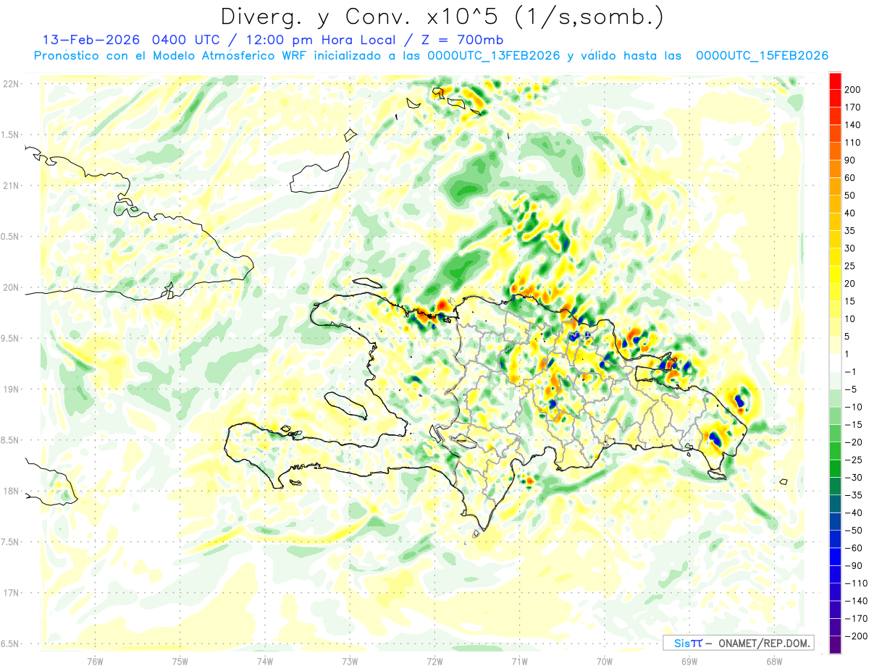Click the '22N' latitude label

coord(12,84)
